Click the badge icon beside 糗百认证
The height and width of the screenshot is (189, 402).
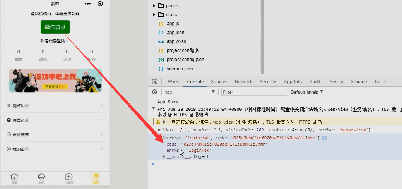tap(9, 120)
